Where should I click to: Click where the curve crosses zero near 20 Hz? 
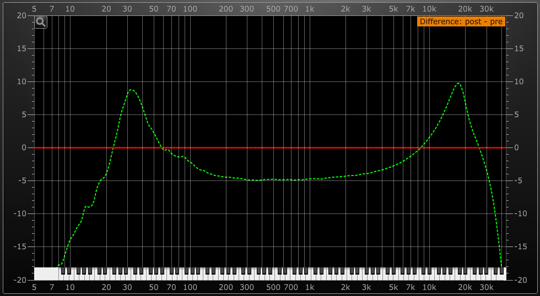click(x=113, y=147)
